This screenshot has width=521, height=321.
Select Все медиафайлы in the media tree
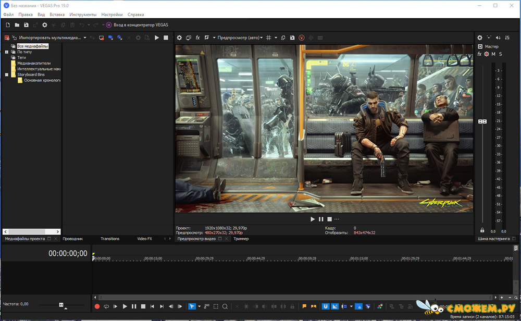[32, 46]
